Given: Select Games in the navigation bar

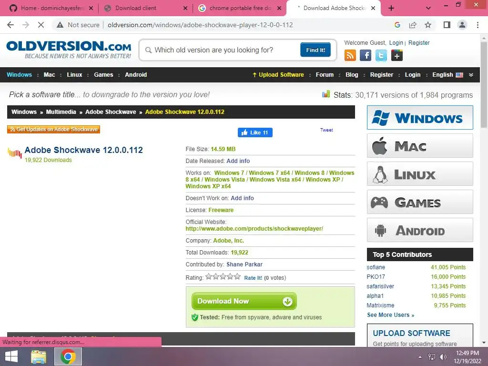Looking at the screenshot, I should (x=103, y=75).
